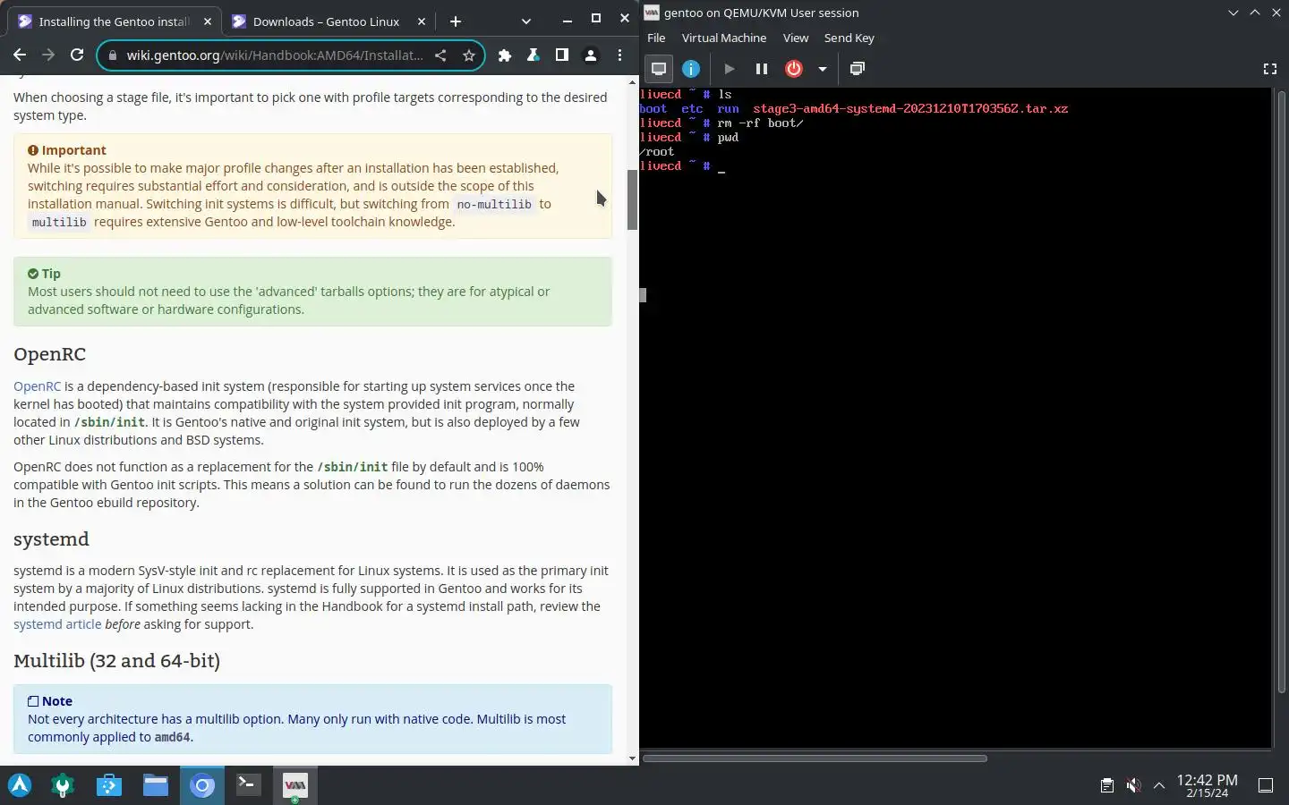View site information lock icon
This screenshot has width=1289, height=805.
(112, 55)
